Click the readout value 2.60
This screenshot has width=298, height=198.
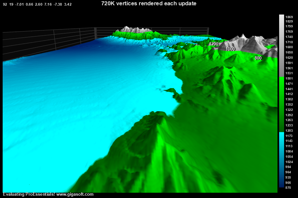(39, 4)
